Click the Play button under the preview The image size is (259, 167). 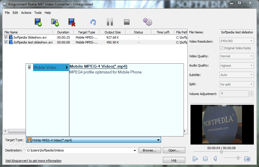coord(195,159)
